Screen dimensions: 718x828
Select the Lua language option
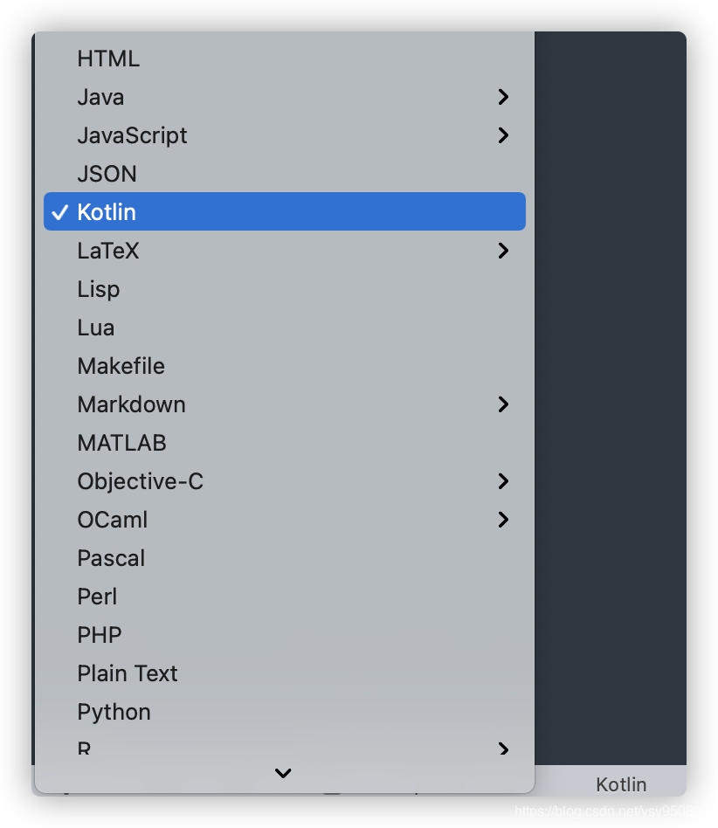tap(95, 328)
